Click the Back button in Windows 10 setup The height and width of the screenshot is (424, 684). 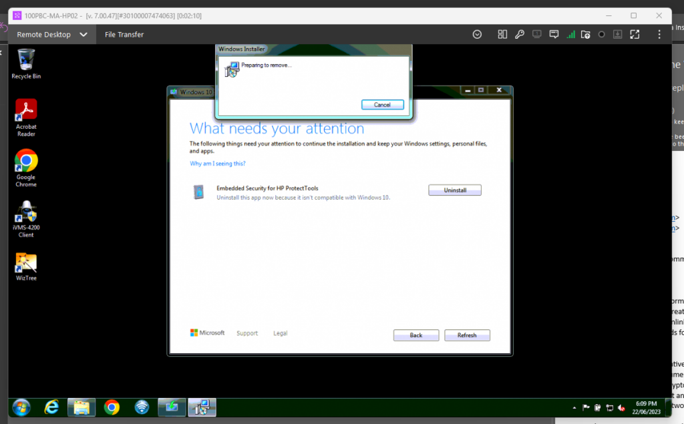415,335
